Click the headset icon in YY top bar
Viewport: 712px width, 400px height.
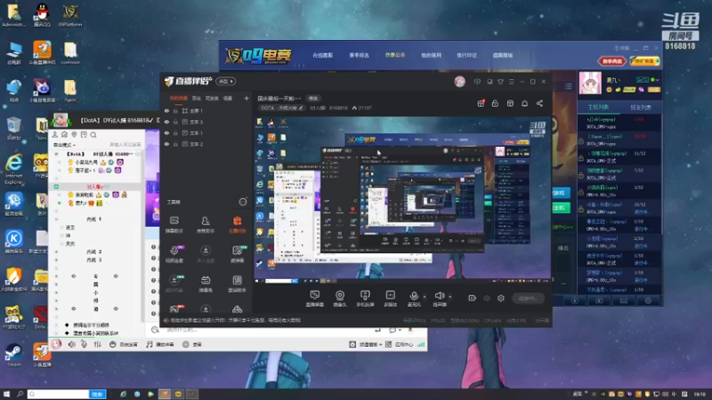click(x=64, y=135)
